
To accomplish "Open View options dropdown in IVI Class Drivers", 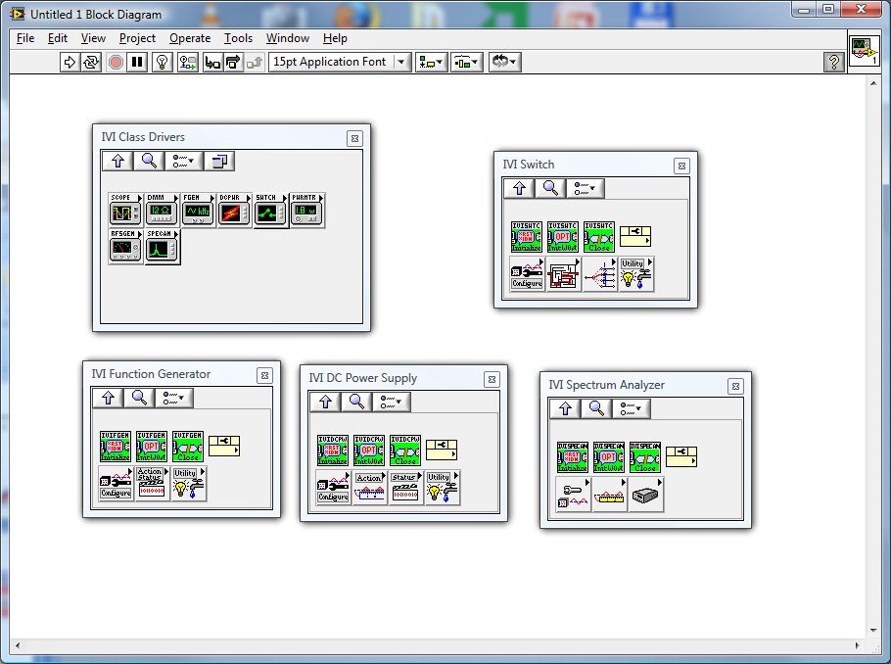I will pos(183,161).
